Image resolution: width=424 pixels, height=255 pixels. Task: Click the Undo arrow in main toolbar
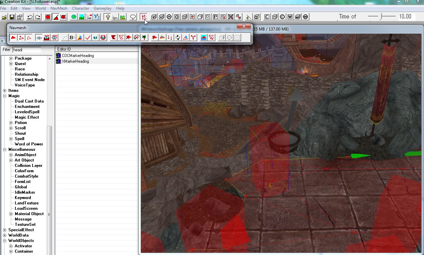coord(30,17)
